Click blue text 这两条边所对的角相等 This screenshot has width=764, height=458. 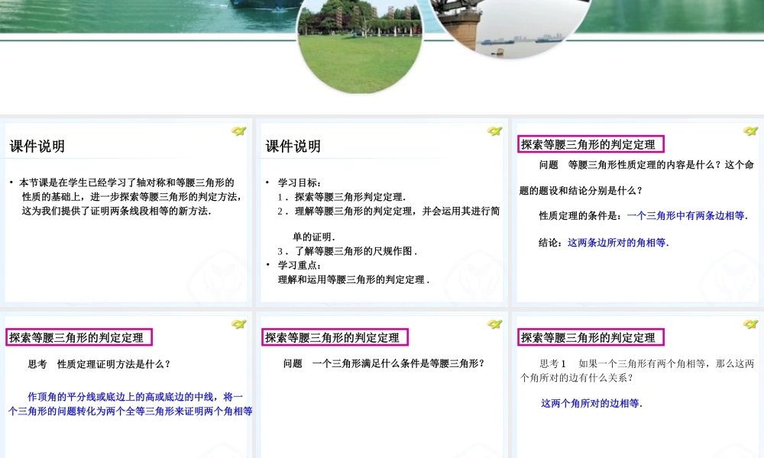click(x=618, y=243)
